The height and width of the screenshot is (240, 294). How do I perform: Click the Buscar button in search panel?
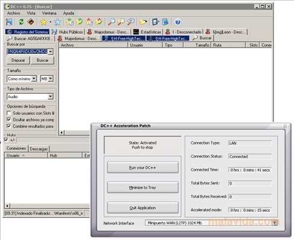(x=42, y=60)
